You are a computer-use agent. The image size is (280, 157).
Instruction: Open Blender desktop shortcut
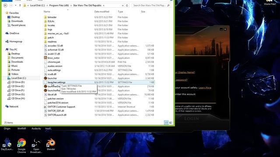(x=51, y=144)
